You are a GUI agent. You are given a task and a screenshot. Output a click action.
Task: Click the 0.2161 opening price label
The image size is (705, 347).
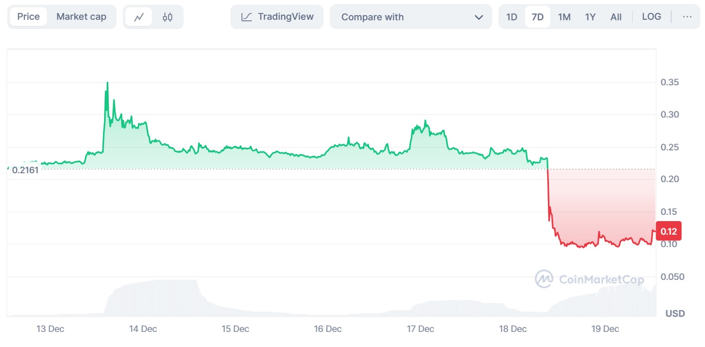(x=25, y=170)
